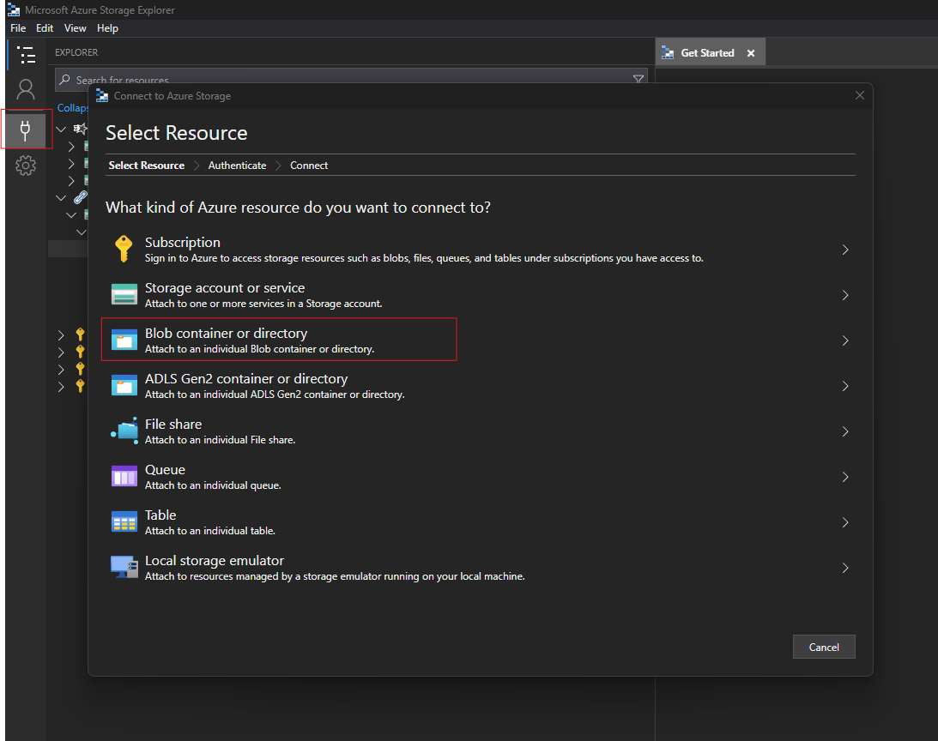Screen dimensions: 938x741
Task: Click the Storage account or service icon
Action: pyautogui.click(x=124, y=294)
